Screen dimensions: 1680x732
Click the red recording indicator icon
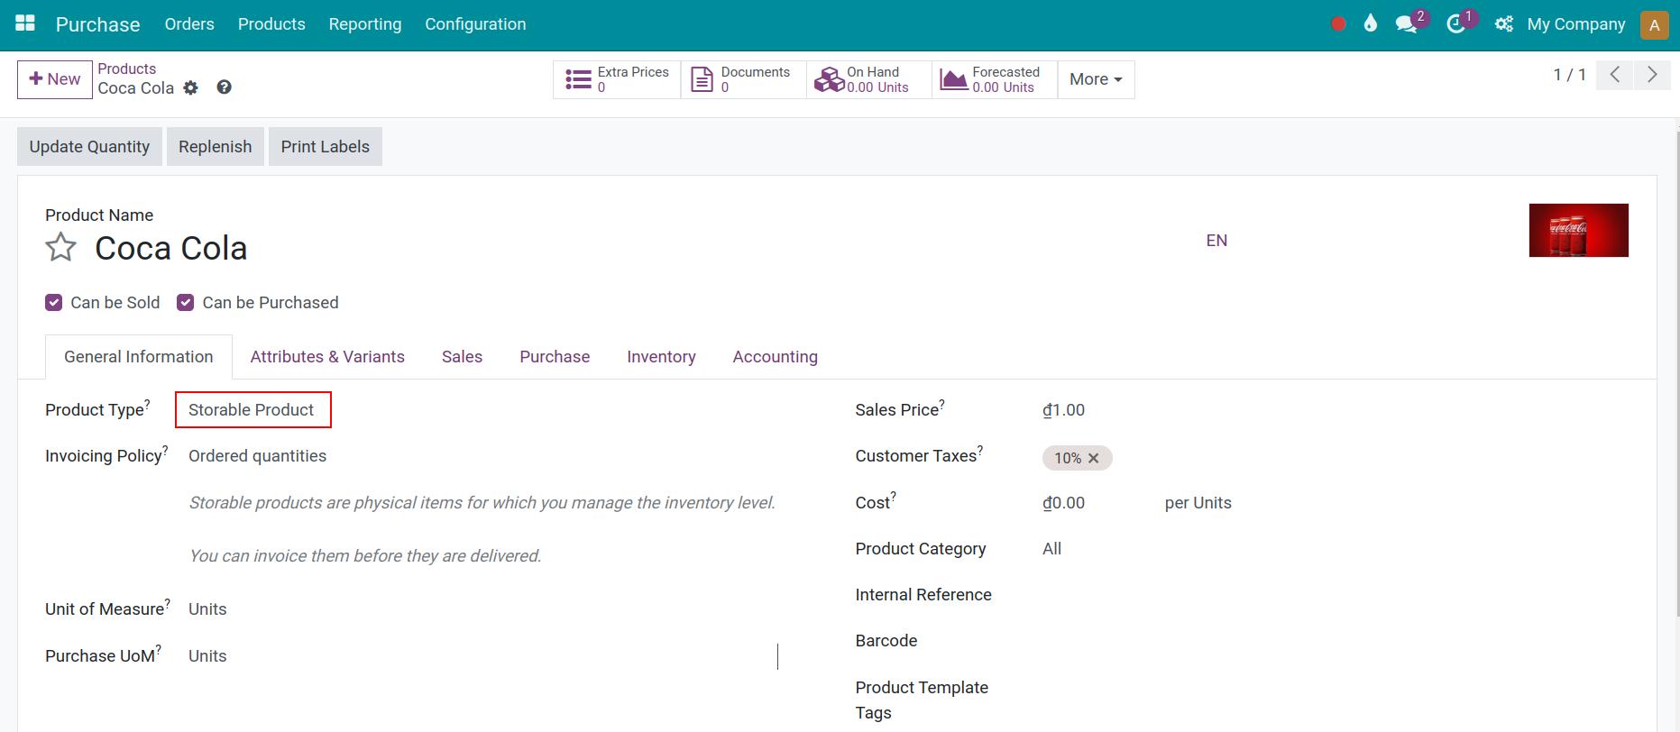click(1338, 24)
